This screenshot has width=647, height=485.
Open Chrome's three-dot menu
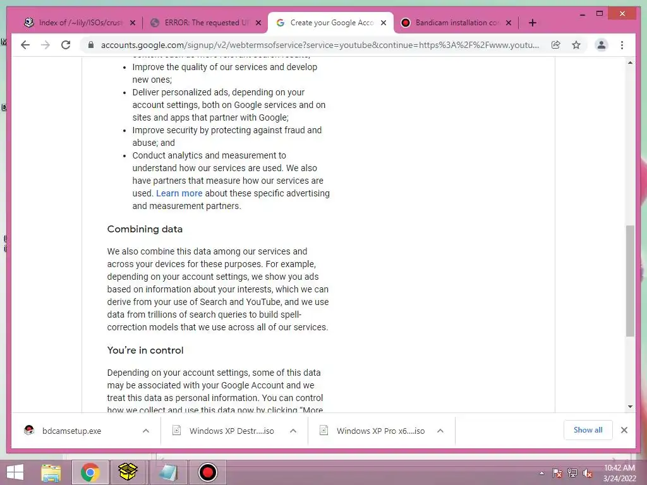(622, 45)
